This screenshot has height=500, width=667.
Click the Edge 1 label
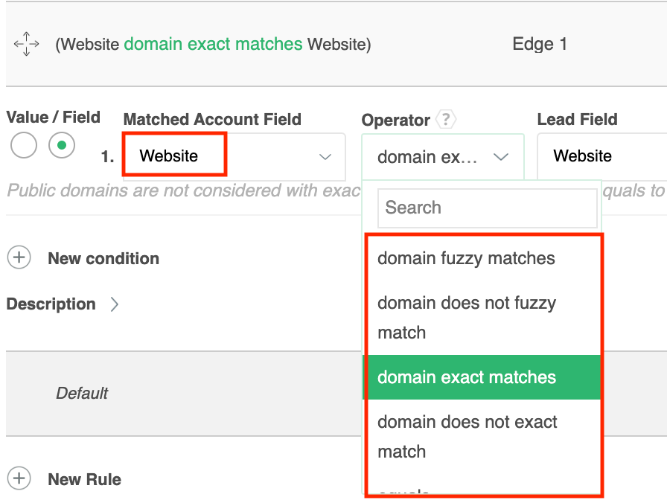540,44
